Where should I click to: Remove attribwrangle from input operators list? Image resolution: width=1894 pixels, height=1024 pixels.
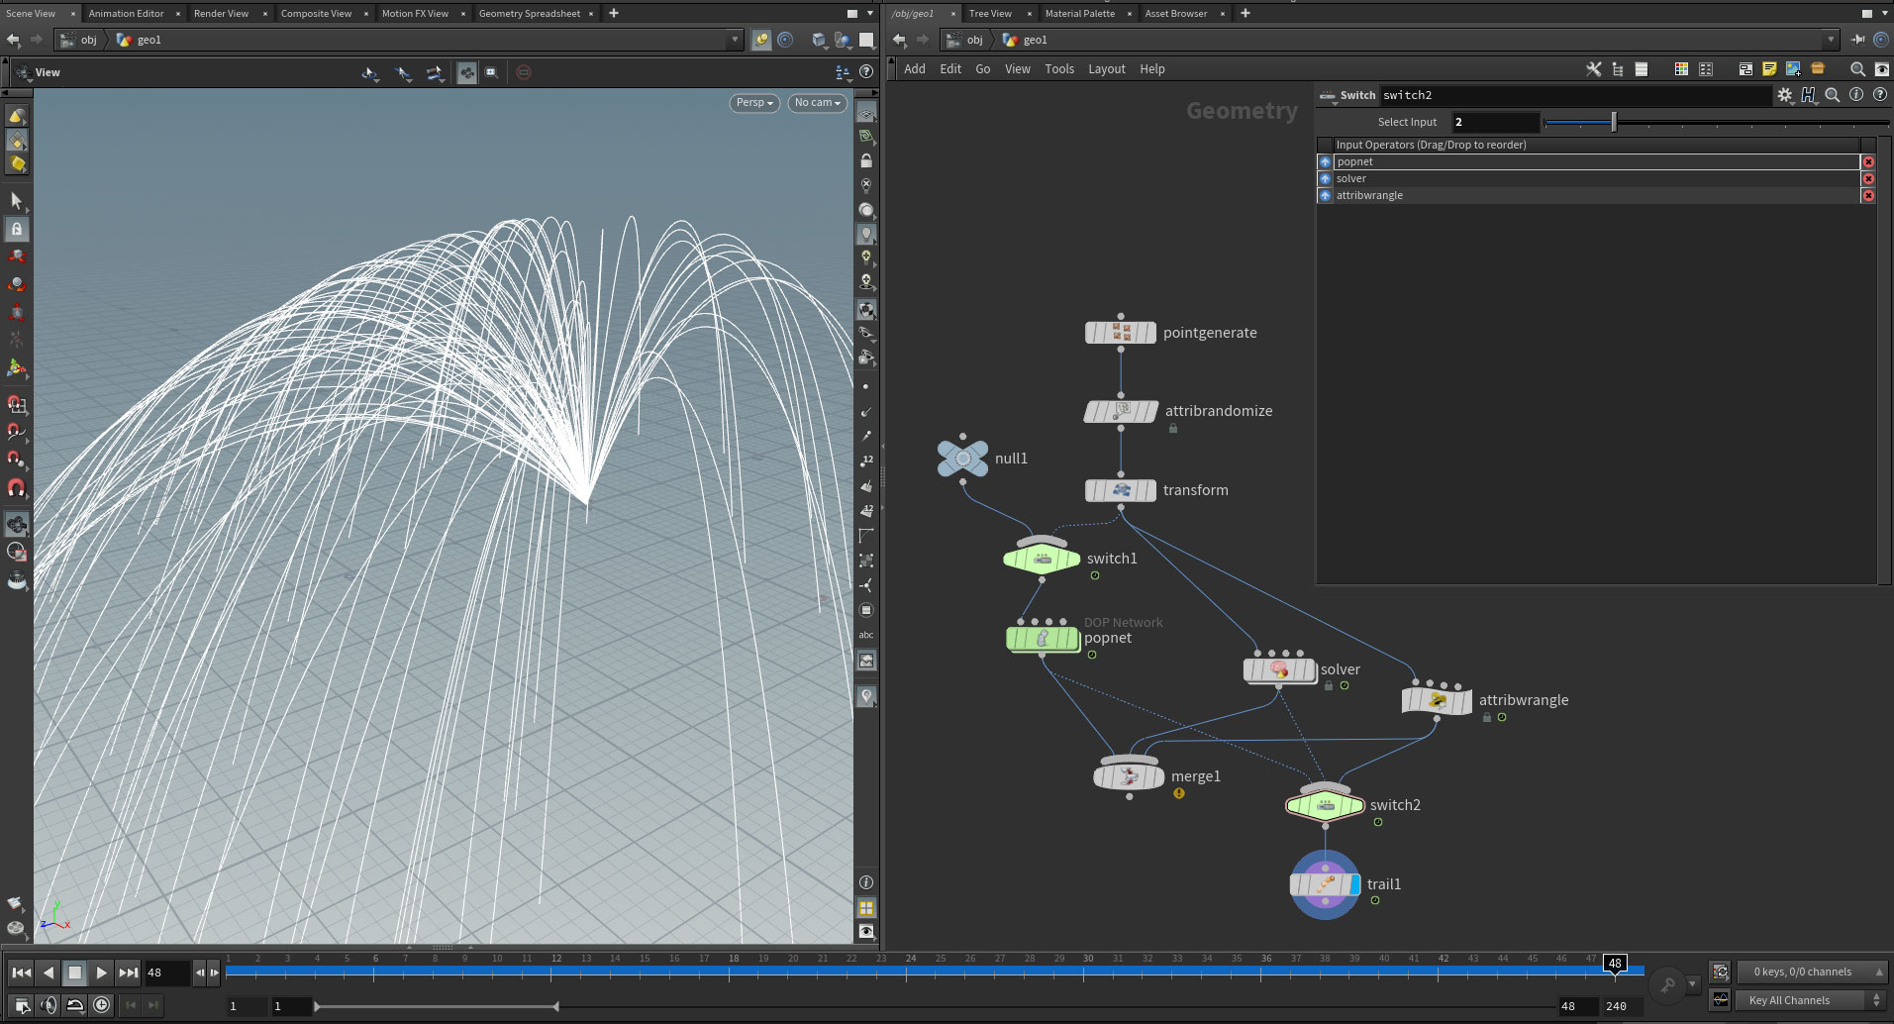click(x=1868, y=196)
